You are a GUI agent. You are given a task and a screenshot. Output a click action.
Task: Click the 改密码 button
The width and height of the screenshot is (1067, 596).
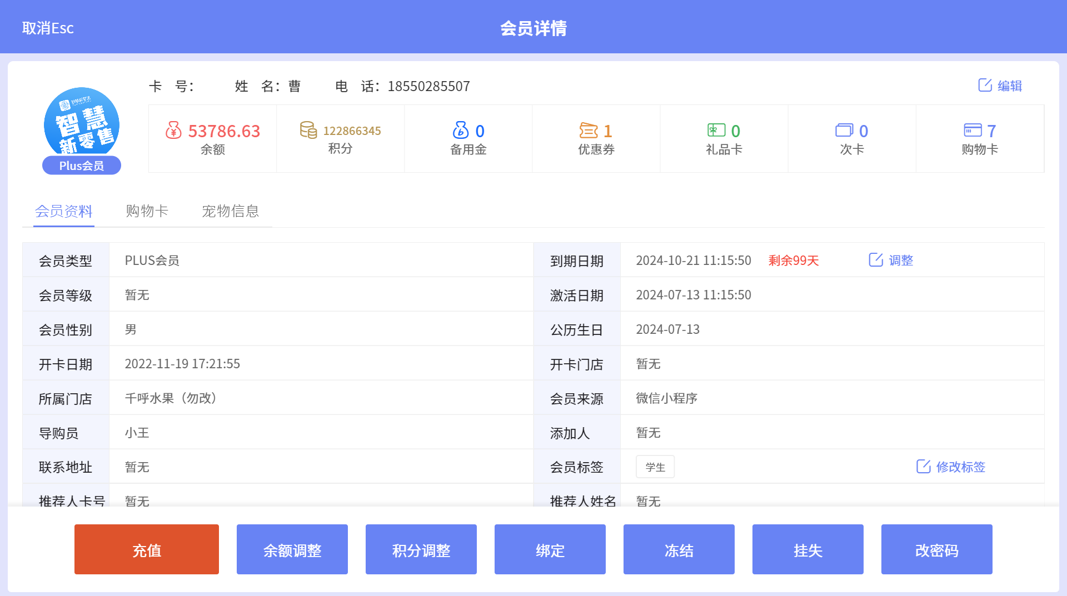937,549
